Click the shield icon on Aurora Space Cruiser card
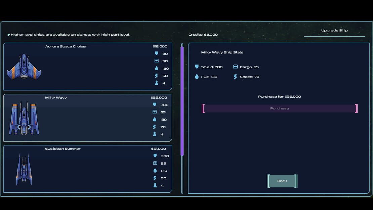The width and height of the screenshot is (373, 210). point(157,54)
